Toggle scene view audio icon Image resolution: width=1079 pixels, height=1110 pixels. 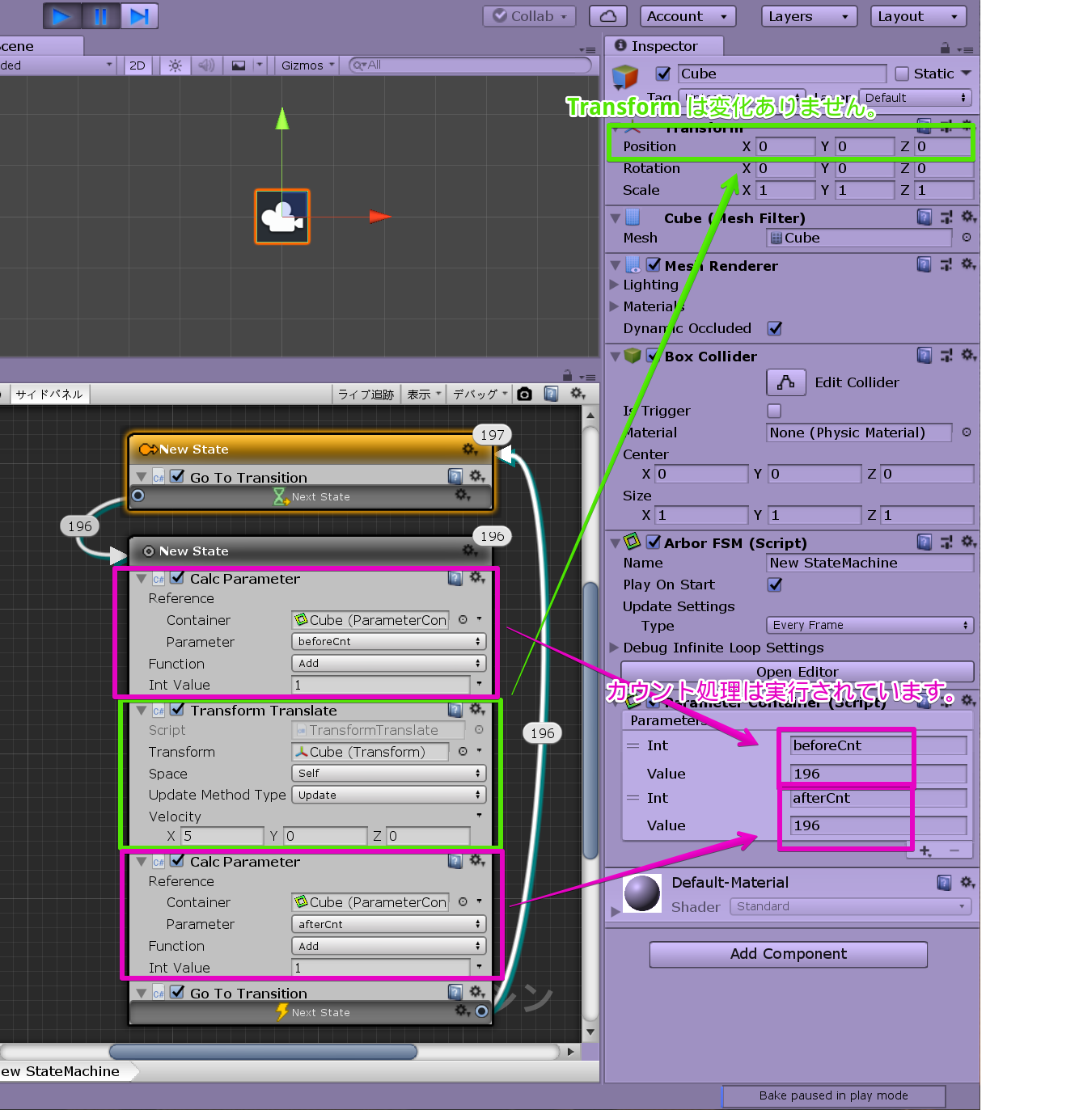(206, 65)
